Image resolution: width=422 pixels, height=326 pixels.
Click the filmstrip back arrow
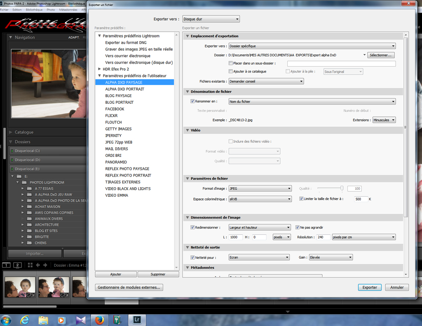pos(38,265)
